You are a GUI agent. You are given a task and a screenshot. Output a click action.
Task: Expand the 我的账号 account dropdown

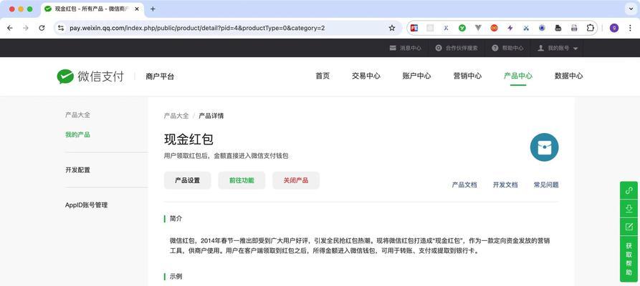(x=558, y=48)
